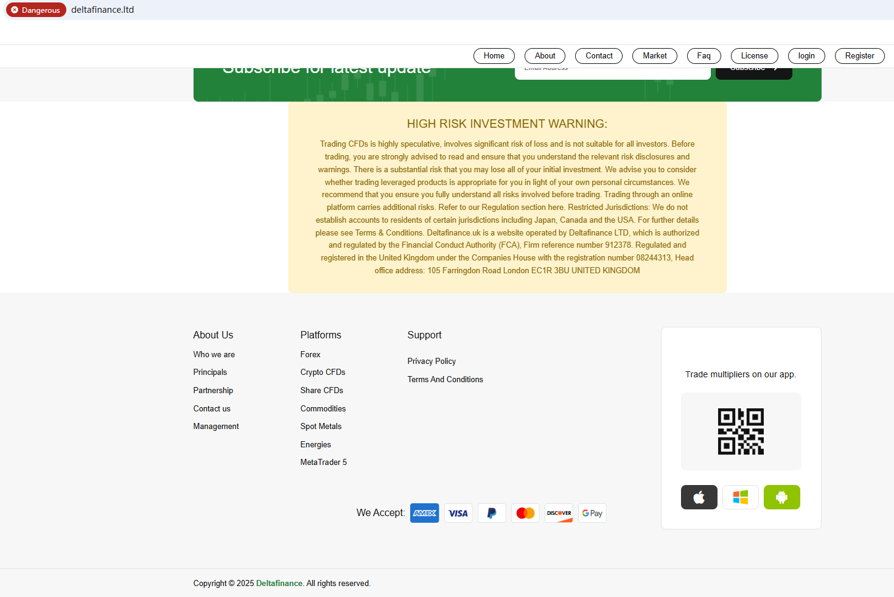
Task: Open the Market menu item
Action: point(654,56)
